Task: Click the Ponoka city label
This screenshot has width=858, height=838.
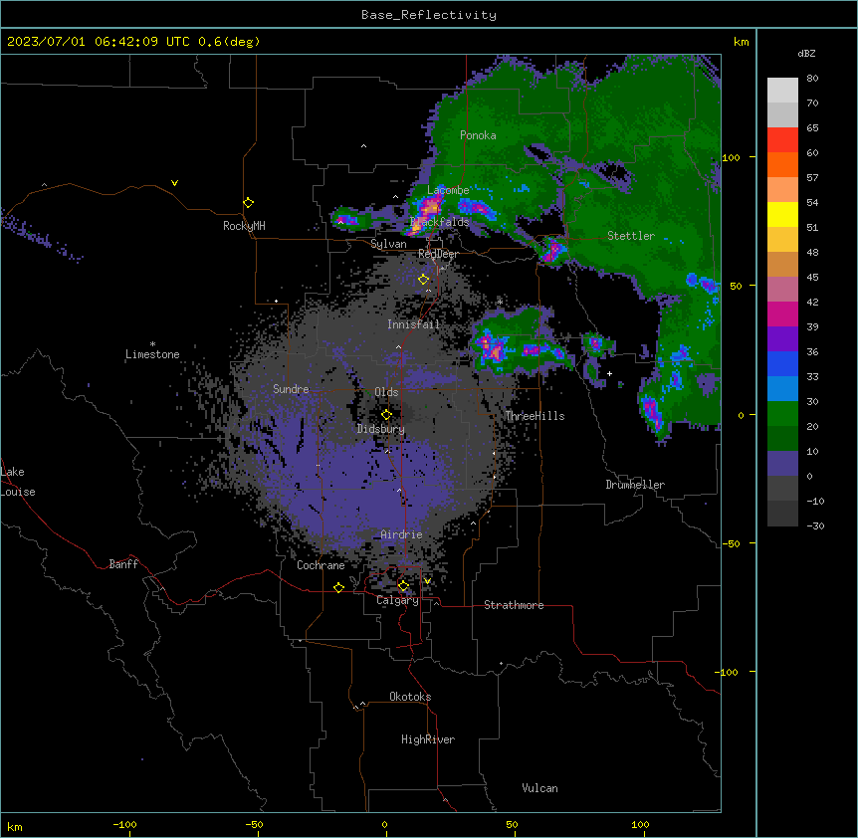Action: 478,135
